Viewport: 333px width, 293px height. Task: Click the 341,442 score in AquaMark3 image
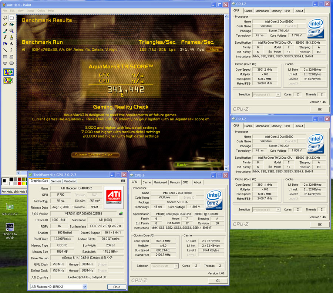[126, 90]
